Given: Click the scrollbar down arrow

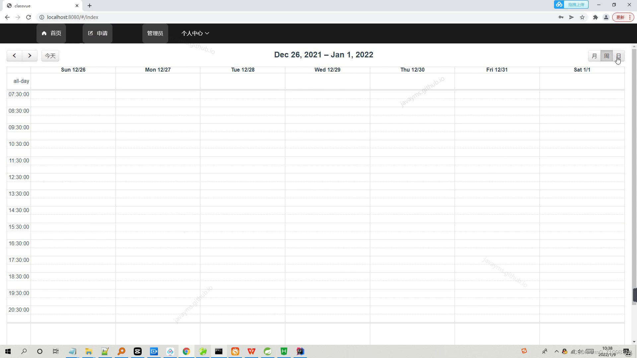Looking at the screenshot, I should tap(634, 342).
